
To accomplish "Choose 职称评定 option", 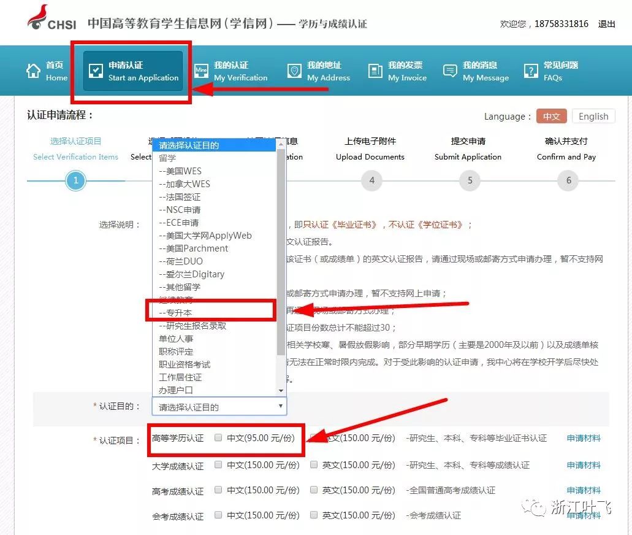I will tap(215, 352).
